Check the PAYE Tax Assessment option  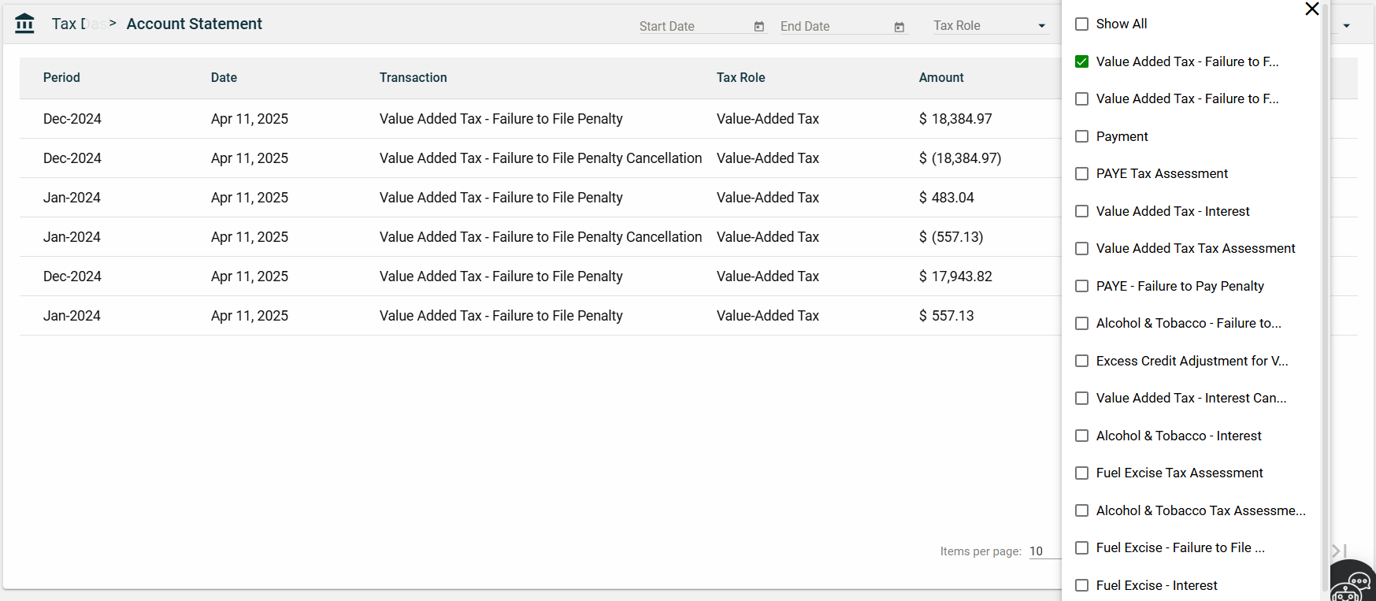(x=1082, y=174)
